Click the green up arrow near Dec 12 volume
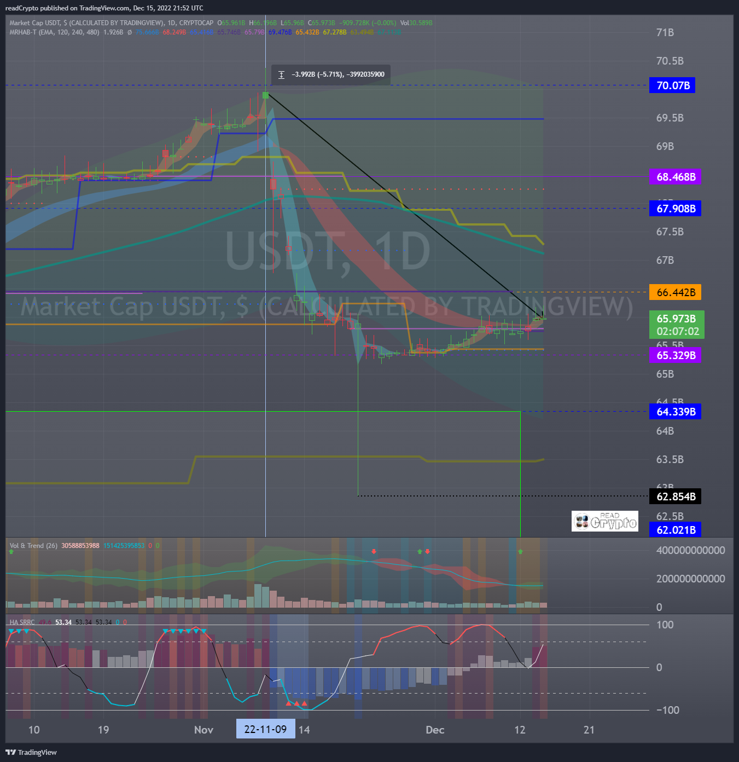This screenshot has height=762, width=739. pos(520,551)
